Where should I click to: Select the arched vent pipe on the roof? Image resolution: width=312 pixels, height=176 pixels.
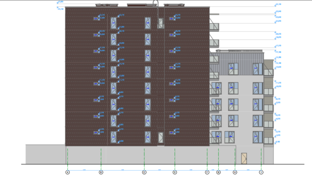pyautogui.click(x=156, y=3)
